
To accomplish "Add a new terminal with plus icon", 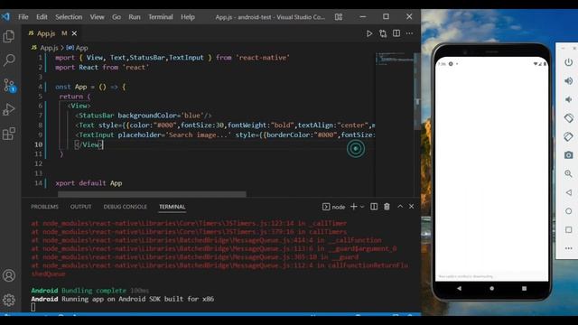I will [353, 207].
